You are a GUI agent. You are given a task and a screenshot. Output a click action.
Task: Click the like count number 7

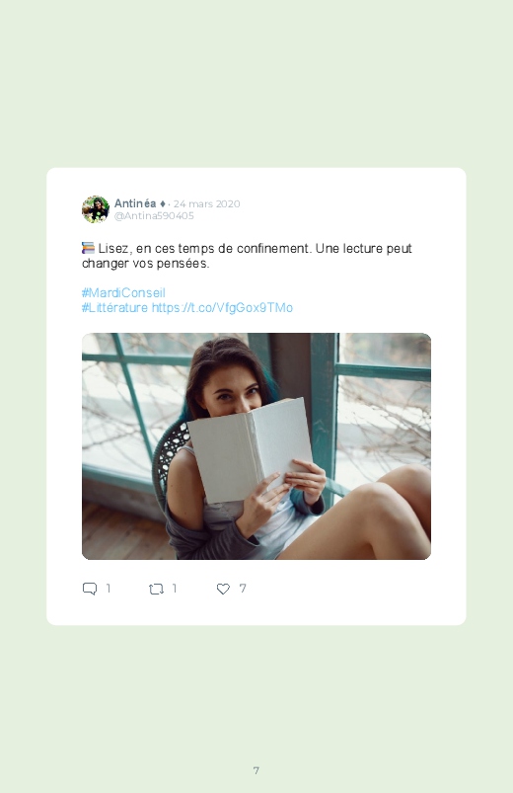pos(243,589)
